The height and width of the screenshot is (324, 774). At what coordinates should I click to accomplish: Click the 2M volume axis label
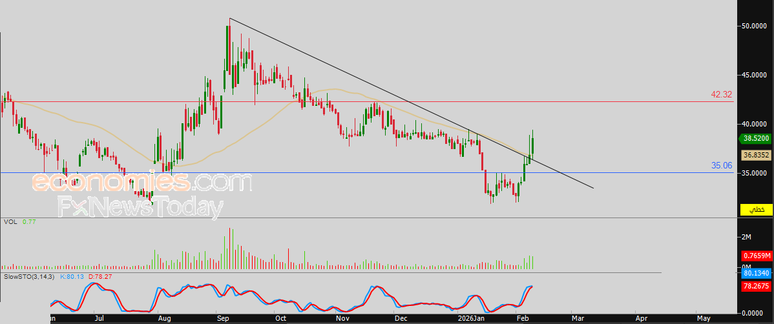tap(747, 238)
